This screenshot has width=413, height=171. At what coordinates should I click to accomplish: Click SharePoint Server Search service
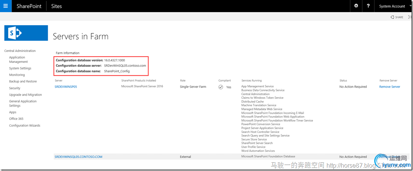(257, 143)
